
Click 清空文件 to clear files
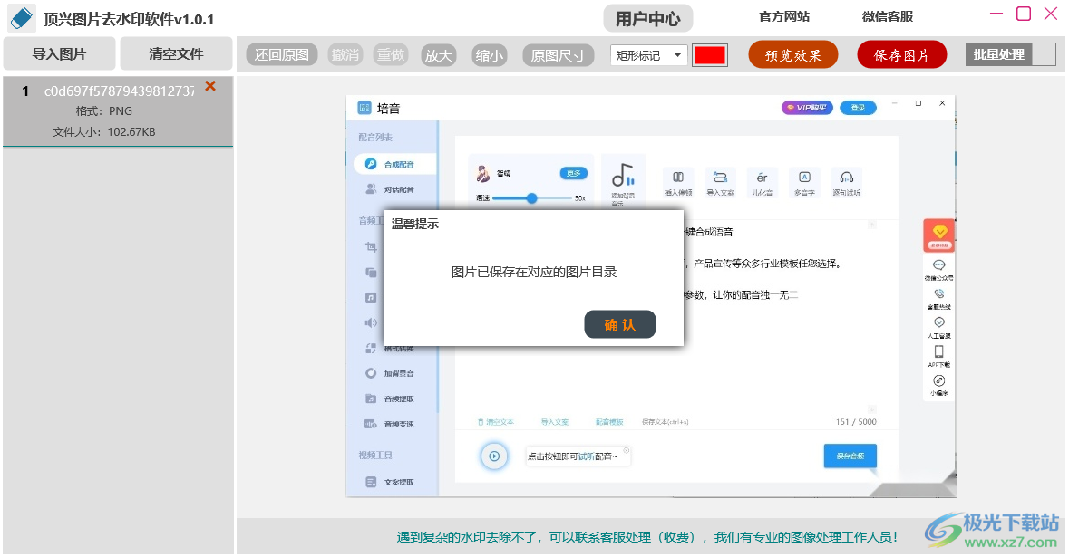(x=176, y=53)
